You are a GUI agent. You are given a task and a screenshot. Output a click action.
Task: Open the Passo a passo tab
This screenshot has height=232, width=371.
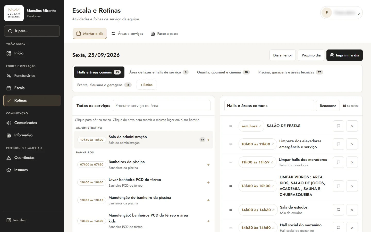coord(164,34)
